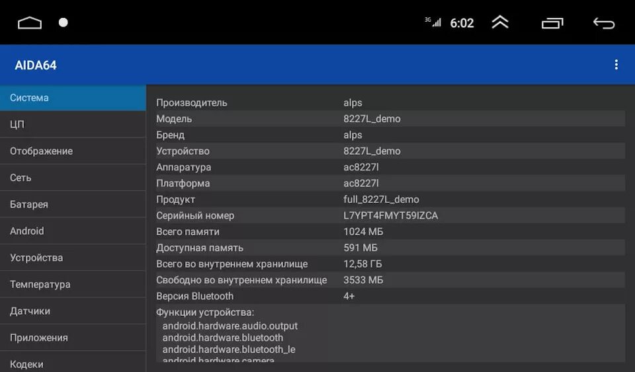Open the Кодеки section
Image resolution: width=635 pixels, height=372 pixels.
tap(73, 362)
